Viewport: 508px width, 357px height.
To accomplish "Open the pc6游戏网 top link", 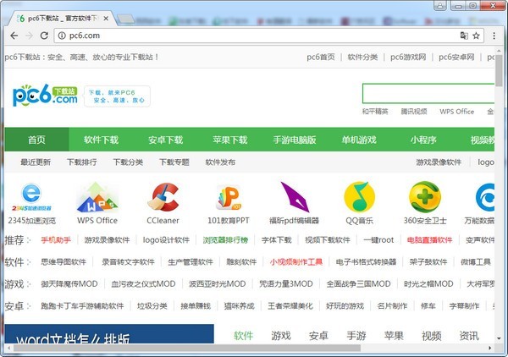I will click(408, 58).
